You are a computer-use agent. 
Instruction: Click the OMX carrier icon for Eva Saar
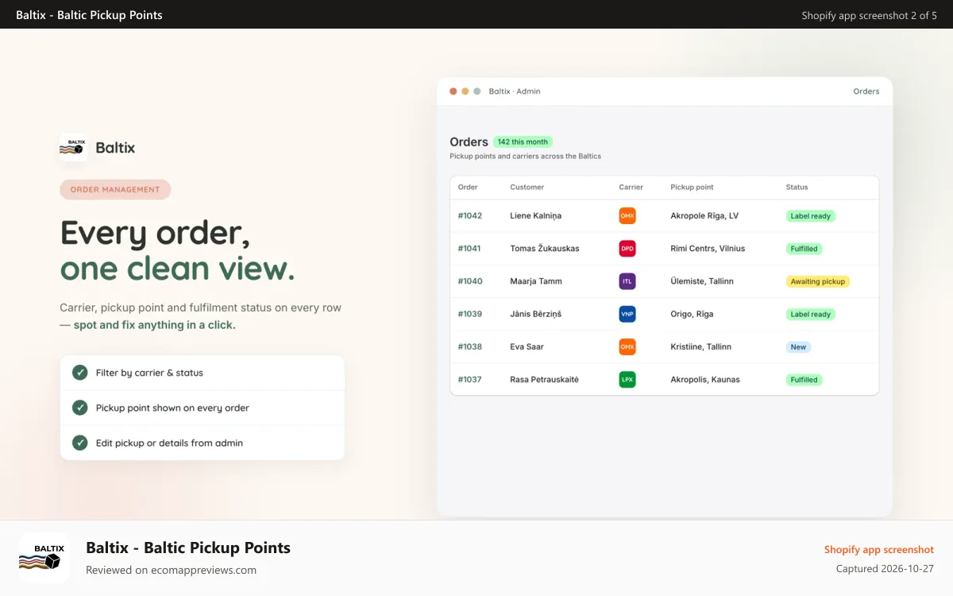(627, 346)
